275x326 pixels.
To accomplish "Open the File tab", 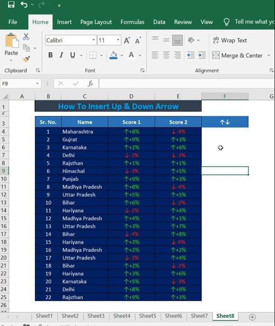I will click(x=13, y=22).
